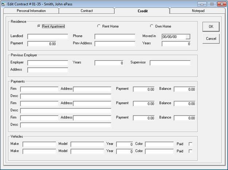The width and height of the screenshot is (228, 170).
Task: Switch to the Personal Information tab
Action: [x=31, y=11]
